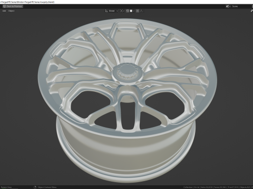Click the Rotate View hint in the status bar
The width and height of the screenshot is (253, 189).
pyautogui.click(x=6, y=187)
